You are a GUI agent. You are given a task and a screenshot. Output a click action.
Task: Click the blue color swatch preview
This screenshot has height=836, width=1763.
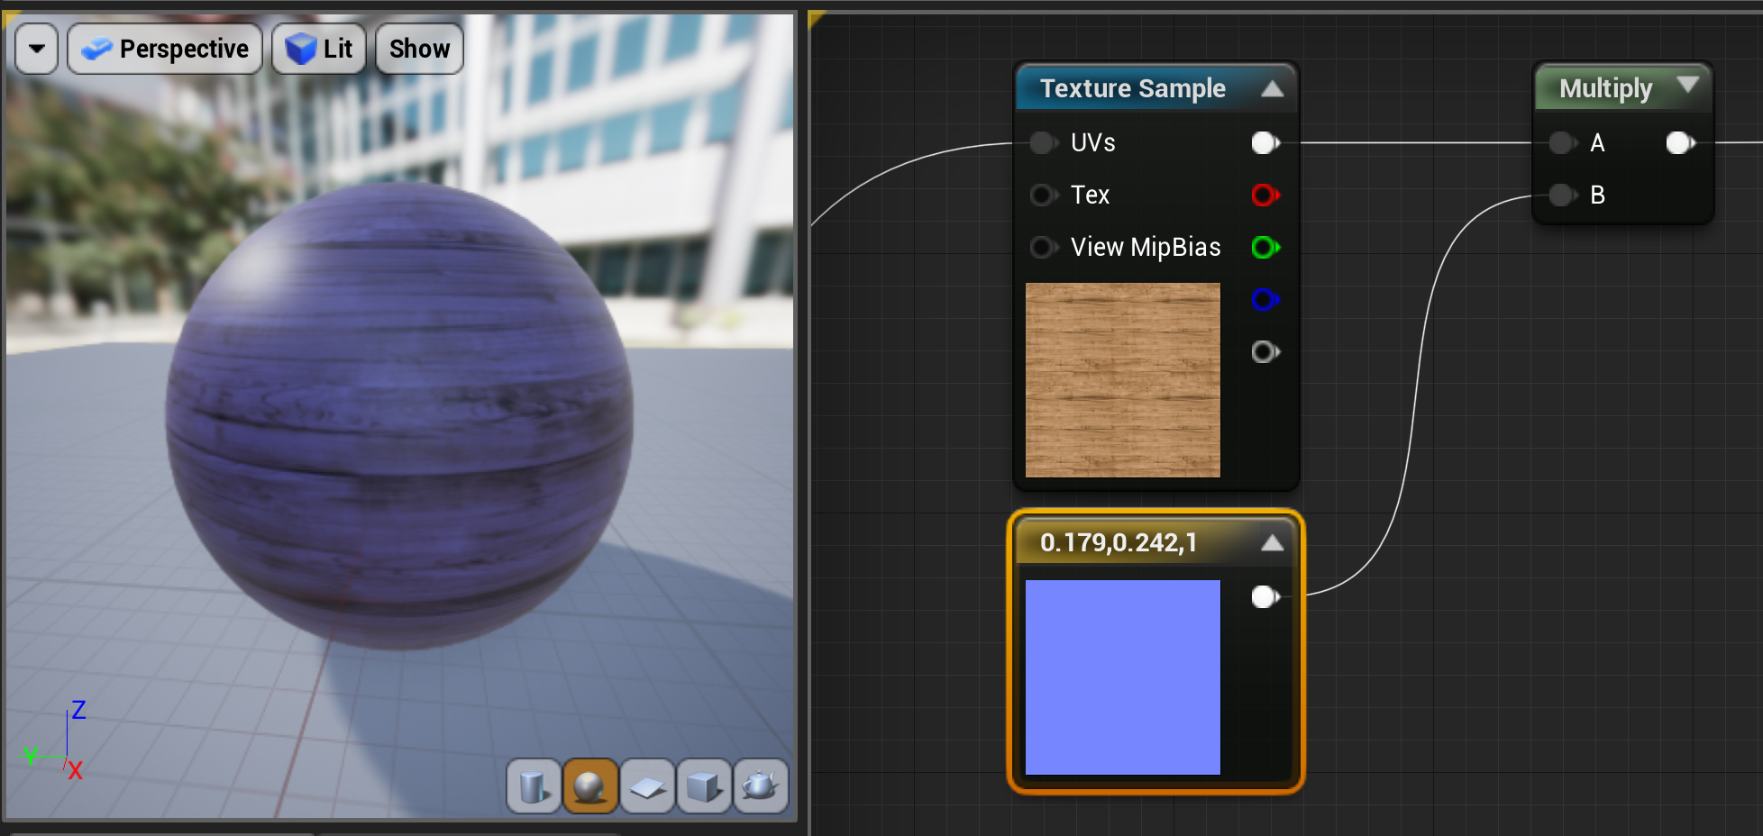click(x=1123, y=677)
